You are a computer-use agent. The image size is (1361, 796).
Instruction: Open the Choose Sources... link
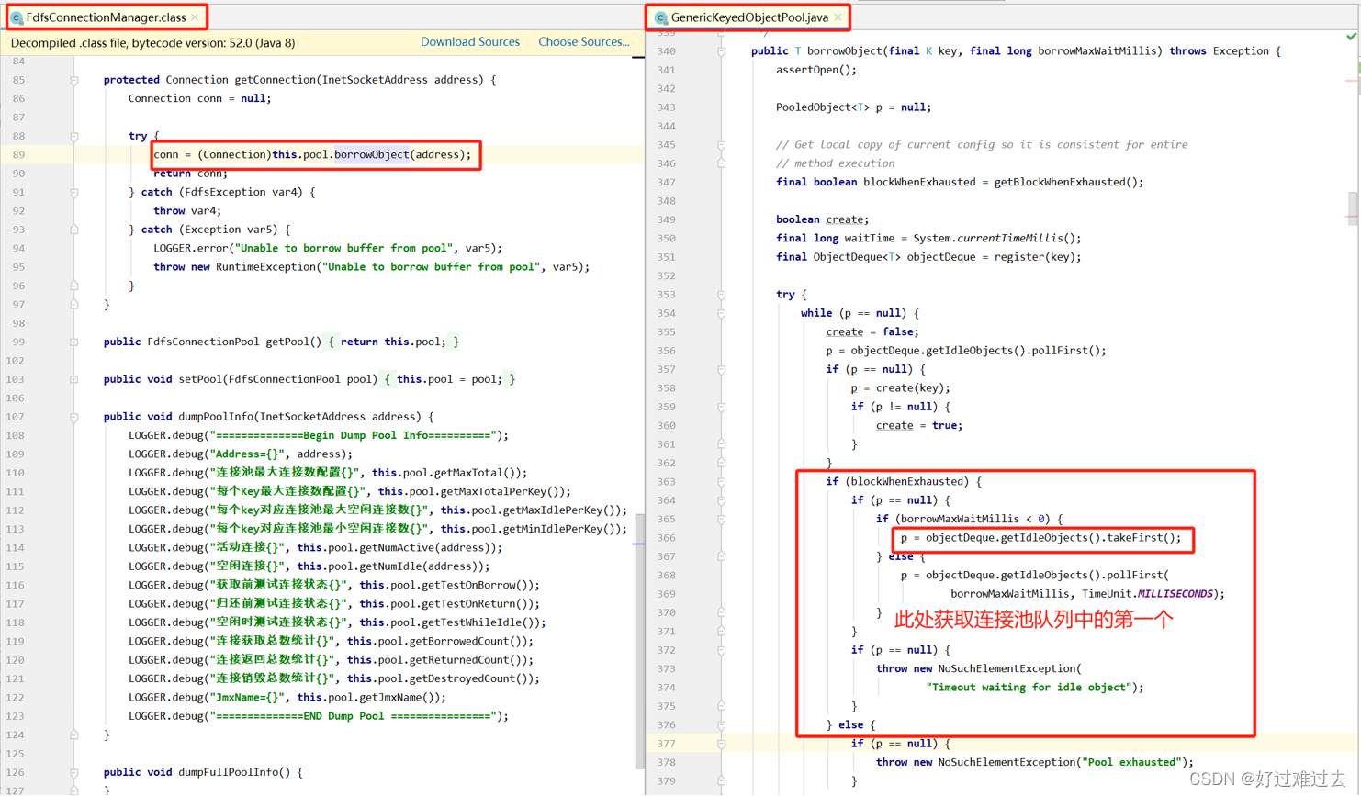point(584,41)
